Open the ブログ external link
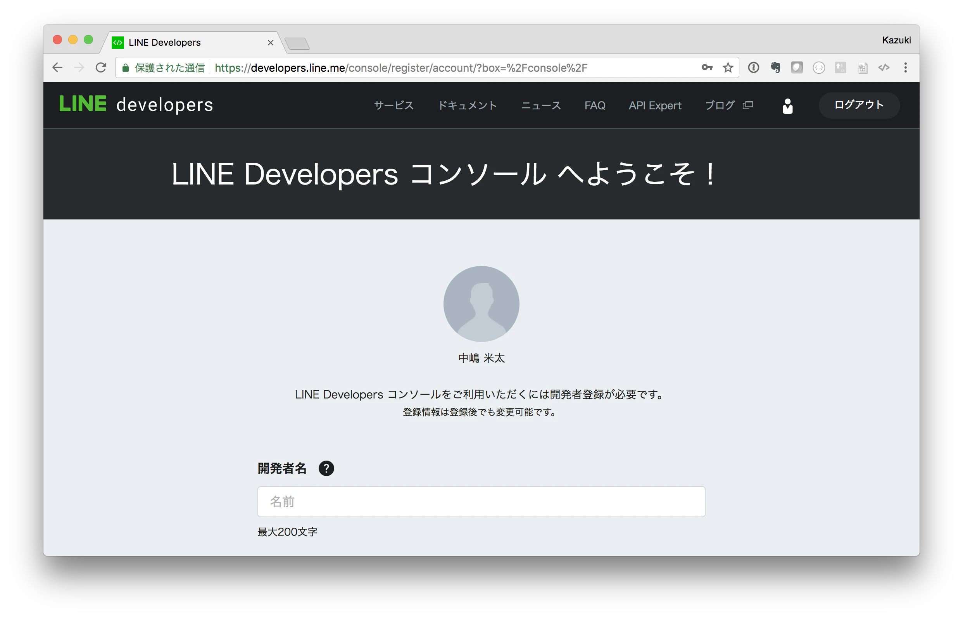 pyautogui.click(x=729, y=105)
